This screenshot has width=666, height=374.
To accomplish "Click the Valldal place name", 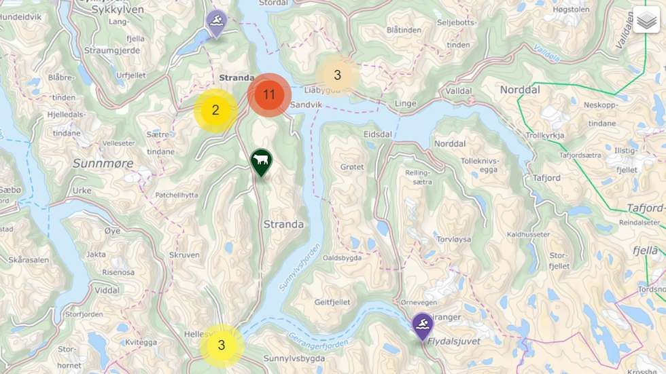I will click(x=458, y=91).
